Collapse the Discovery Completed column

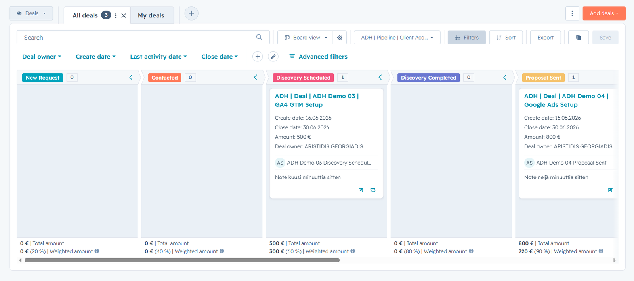coord(505,78)
